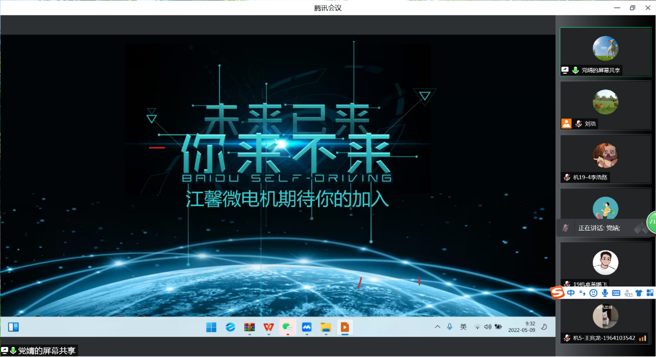Open the Sogou soft keyboard icon

[616, 293]
